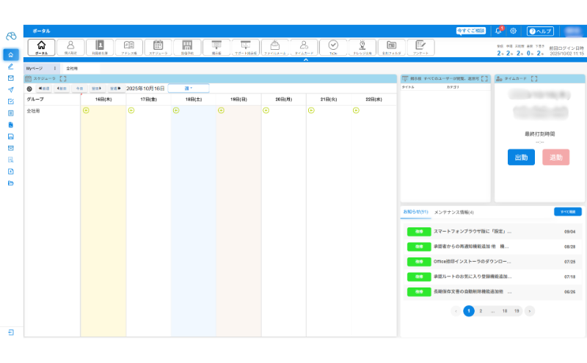The height and width of the screenshot is (363, 587).
Task: Open the アンケート toolbar icon
Action: [x=420, y=47]
